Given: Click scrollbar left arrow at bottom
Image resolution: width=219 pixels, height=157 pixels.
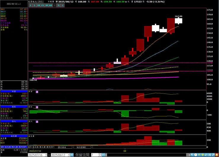Looking at the screenshot, I should tap(106, 155).
